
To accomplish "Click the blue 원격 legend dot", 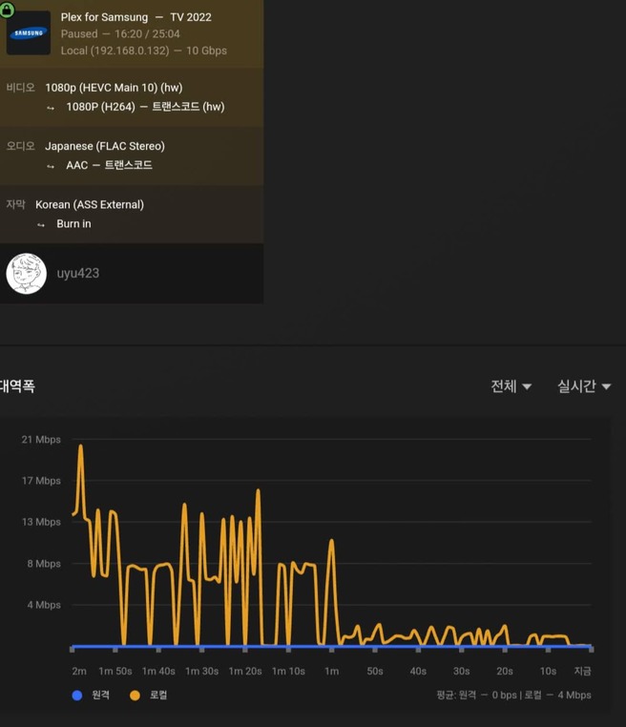I will coord(77,696).
